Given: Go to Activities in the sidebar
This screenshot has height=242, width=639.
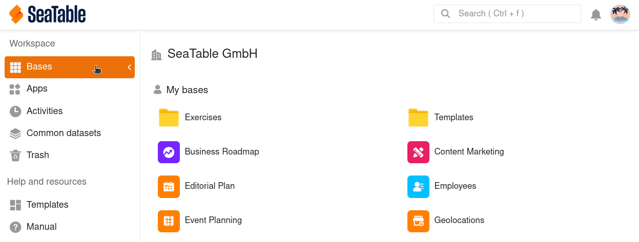Looking at the screenshot, I should tap(44, 111).
